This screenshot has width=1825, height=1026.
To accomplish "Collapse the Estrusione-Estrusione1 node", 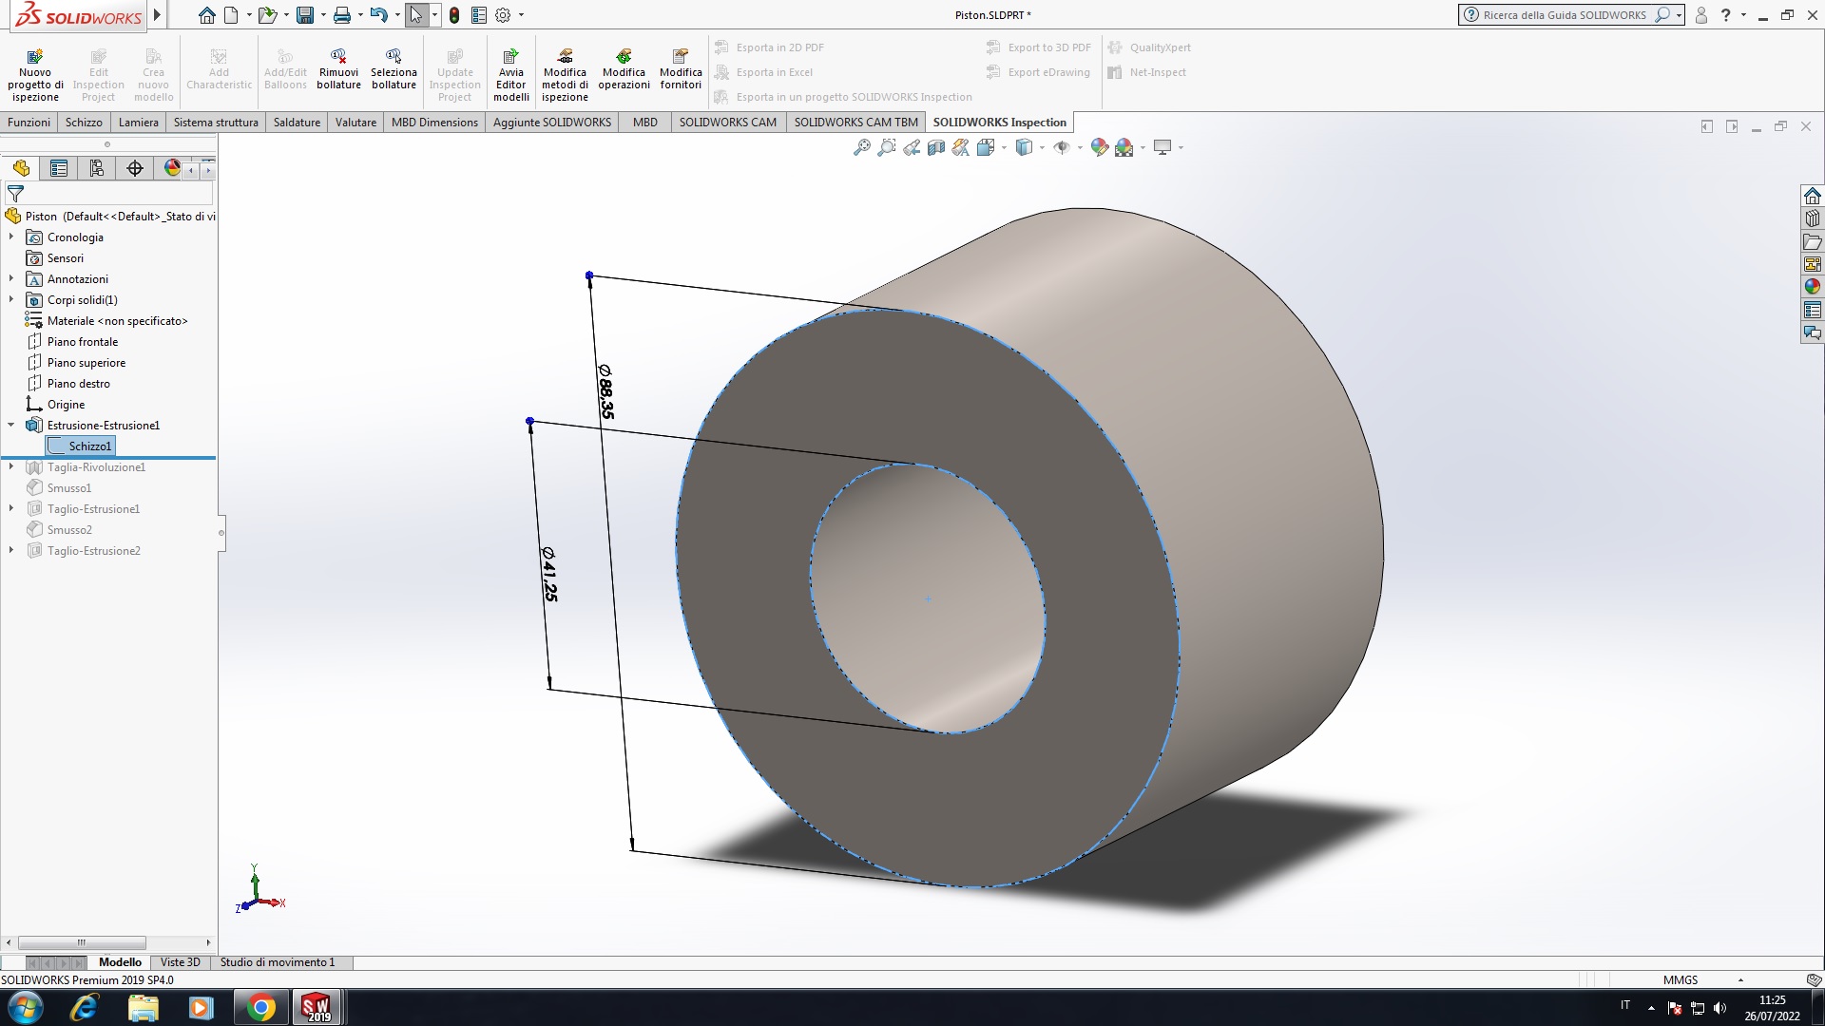I will (11, 426).
